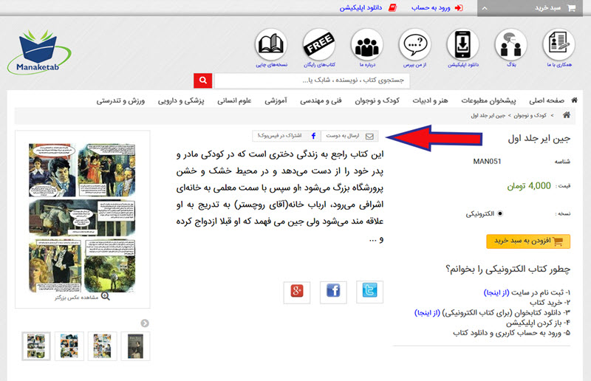Share the book via the Facebook square icon

tap(333, 292)
